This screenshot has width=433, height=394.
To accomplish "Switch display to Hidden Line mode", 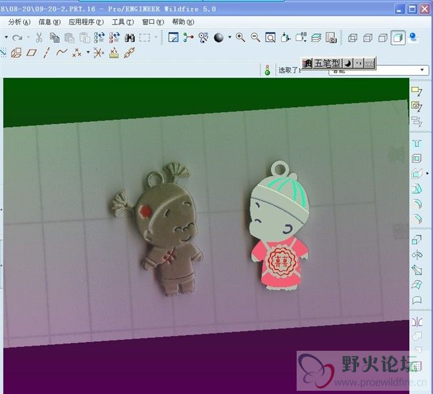I will coord(368,37).
